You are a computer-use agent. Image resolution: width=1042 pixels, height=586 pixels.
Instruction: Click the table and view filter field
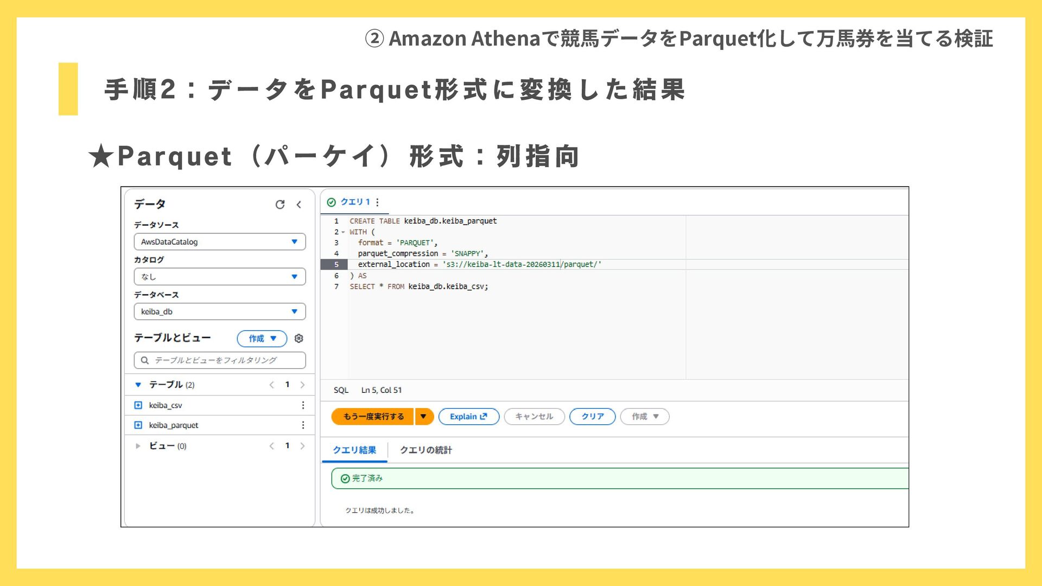pos(220,360)
